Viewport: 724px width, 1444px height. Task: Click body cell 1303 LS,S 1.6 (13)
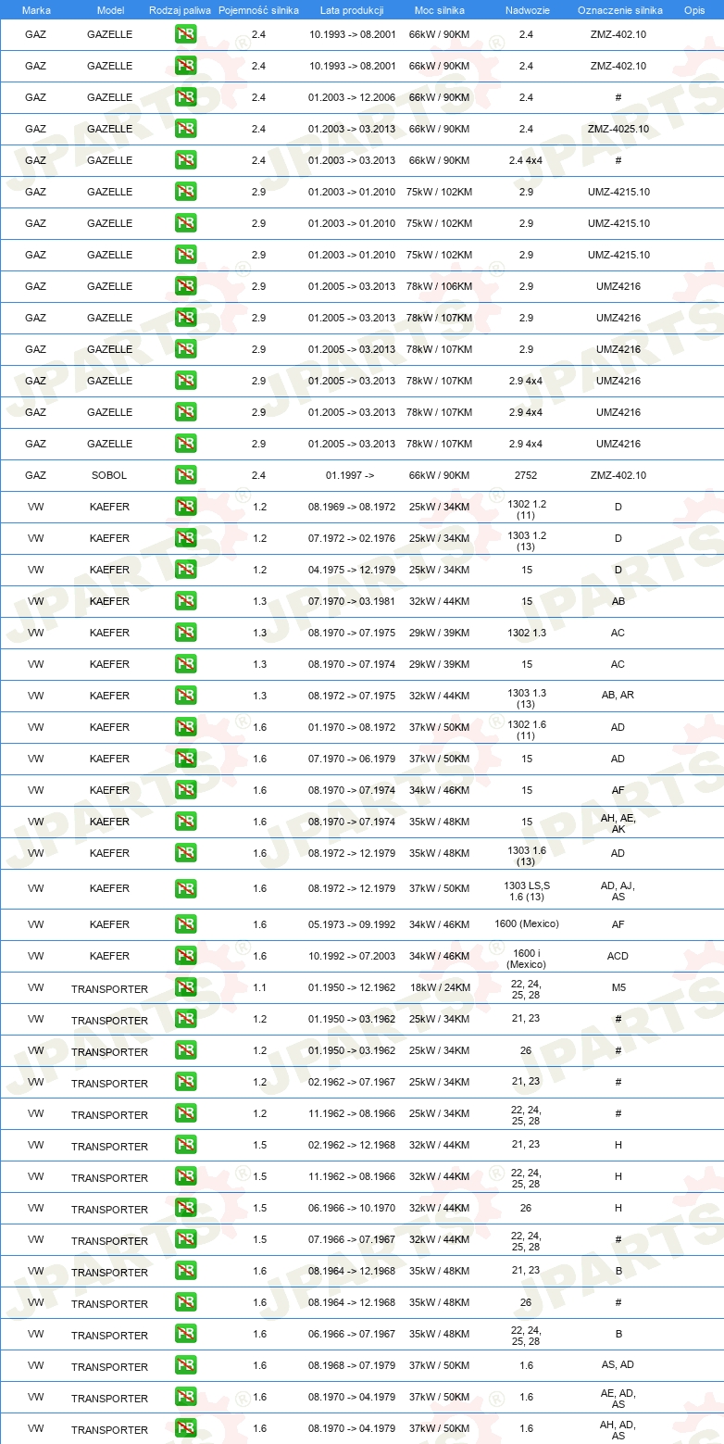pyautogui.click(x=526, y=891)
